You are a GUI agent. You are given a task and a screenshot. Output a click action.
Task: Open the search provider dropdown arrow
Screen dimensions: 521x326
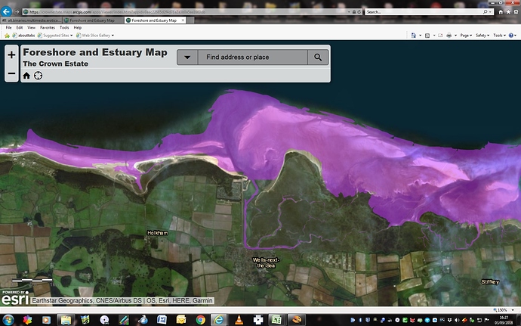pyautogui.click(x=490, y=12)
